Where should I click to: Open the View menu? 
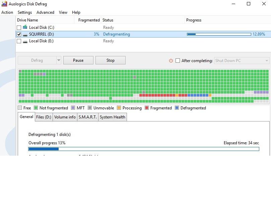(63, 12)
